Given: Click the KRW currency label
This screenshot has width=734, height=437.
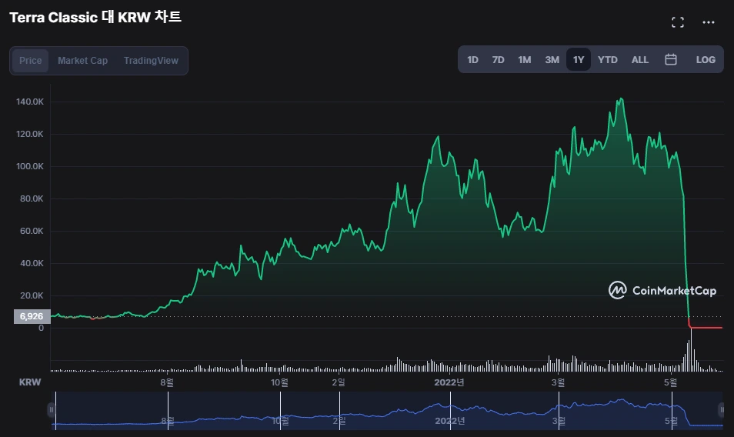Looking at the screenshot, I should [30, 382].
